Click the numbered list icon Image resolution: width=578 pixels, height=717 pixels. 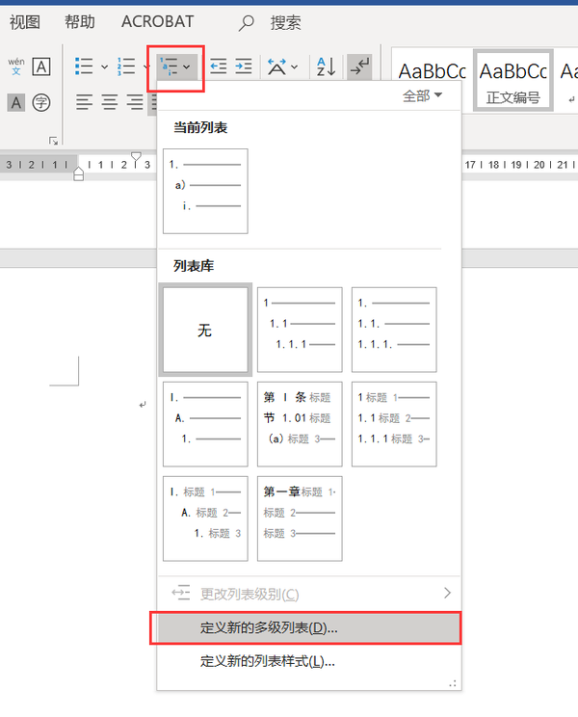point(126,66)
